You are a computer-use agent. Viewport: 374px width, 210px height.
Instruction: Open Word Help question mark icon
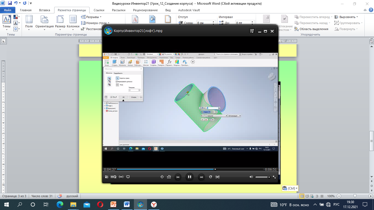click(x=371, y=10)
